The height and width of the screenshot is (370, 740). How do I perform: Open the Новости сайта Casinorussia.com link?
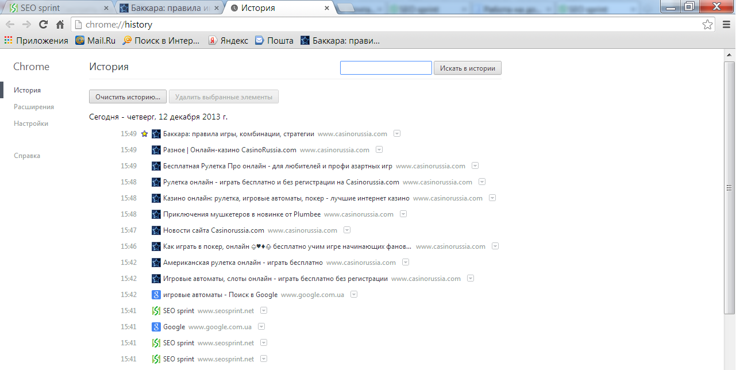click(x=214, y=230)
